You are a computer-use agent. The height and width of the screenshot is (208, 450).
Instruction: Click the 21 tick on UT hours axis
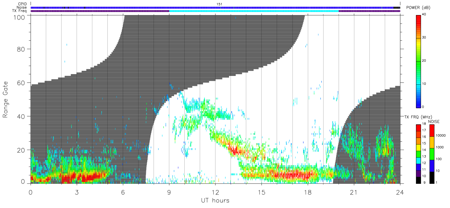coord(354,192)
